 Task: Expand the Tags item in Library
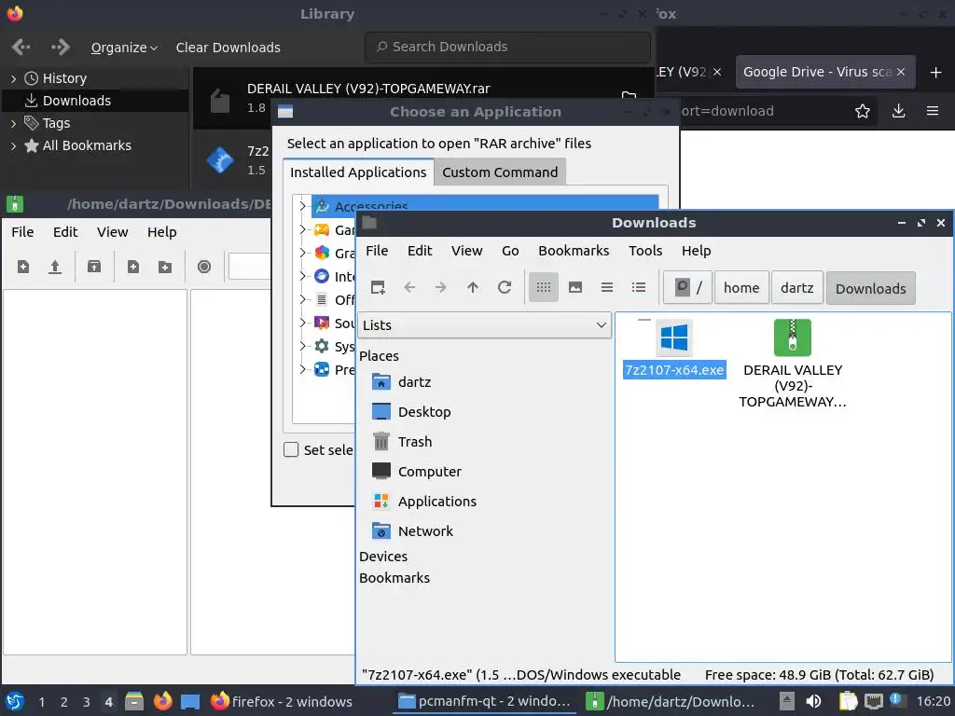tap(13, 123)
